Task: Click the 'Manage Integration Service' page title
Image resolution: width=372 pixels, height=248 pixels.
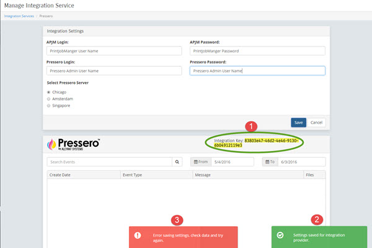Action: pyautogui.click(x=39, y=6)
